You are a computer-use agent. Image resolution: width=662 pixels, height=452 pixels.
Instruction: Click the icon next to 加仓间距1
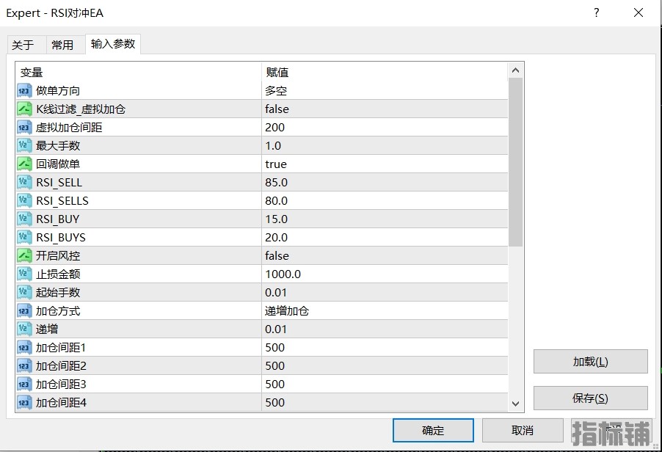click(x=24, y=348)
